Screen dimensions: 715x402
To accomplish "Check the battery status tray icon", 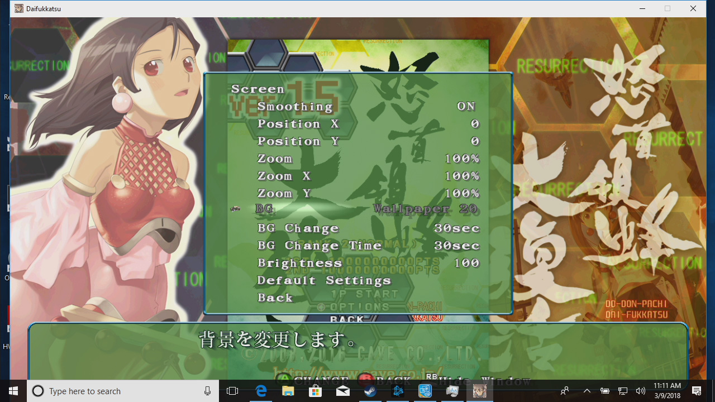I will pyautogui.click(x=605, y=391).
